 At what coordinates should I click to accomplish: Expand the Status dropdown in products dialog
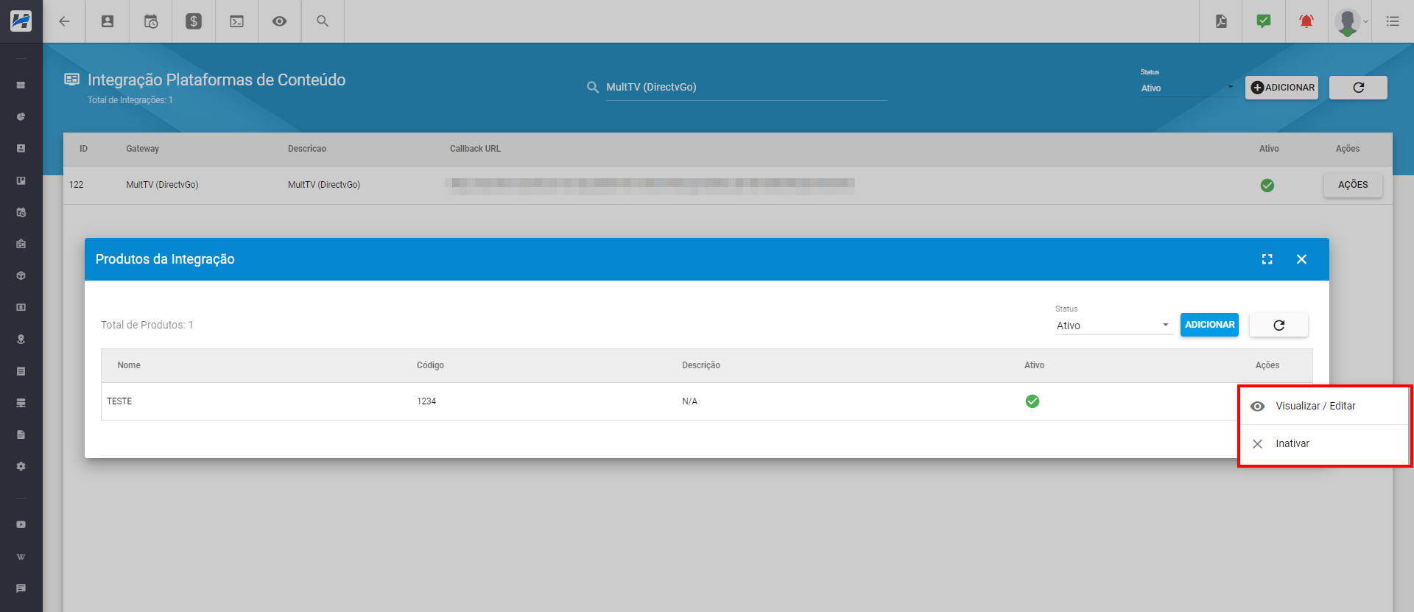click(x=1112, y=326)
